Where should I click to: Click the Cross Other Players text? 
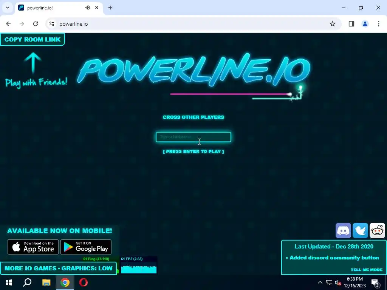[x=193, y=117]
